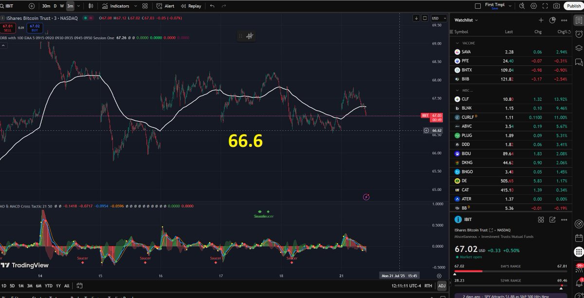Select DKNG in the watchlist
584x298 pixels.
coord(510,163)
